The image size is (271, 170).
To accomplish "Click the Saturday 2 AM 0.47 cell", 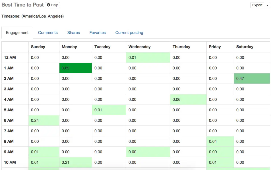I will [252, 78].
